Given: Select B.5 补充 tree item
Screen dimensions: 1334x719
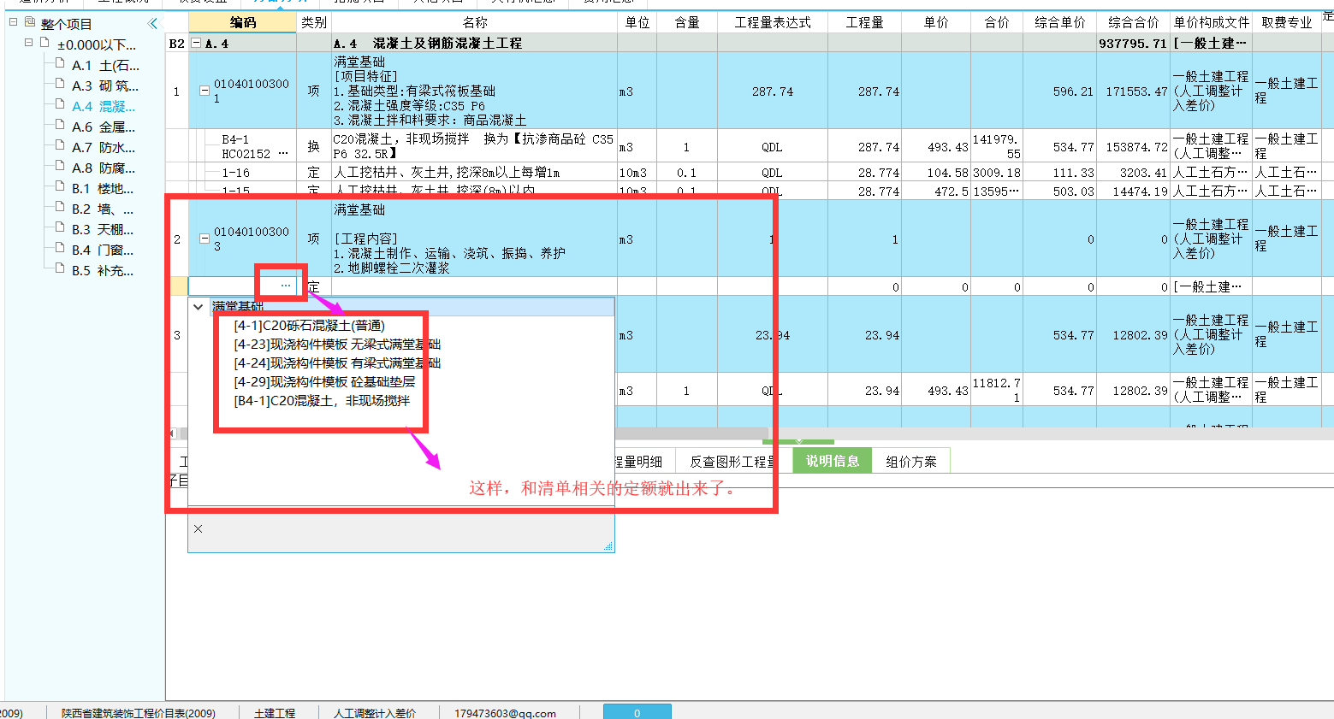Looking at the screenshot, I should 103,270.
